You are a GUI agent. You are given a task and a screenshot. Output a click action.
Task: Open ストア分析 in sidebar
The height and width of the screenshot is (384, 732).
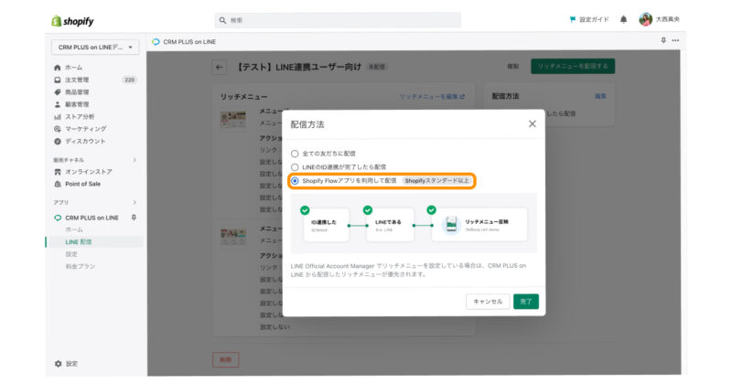tap(80, 116)
